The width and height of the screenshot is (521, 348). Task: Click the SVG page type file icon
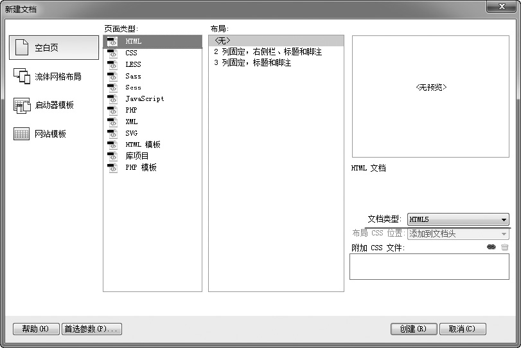pos(112,133)
